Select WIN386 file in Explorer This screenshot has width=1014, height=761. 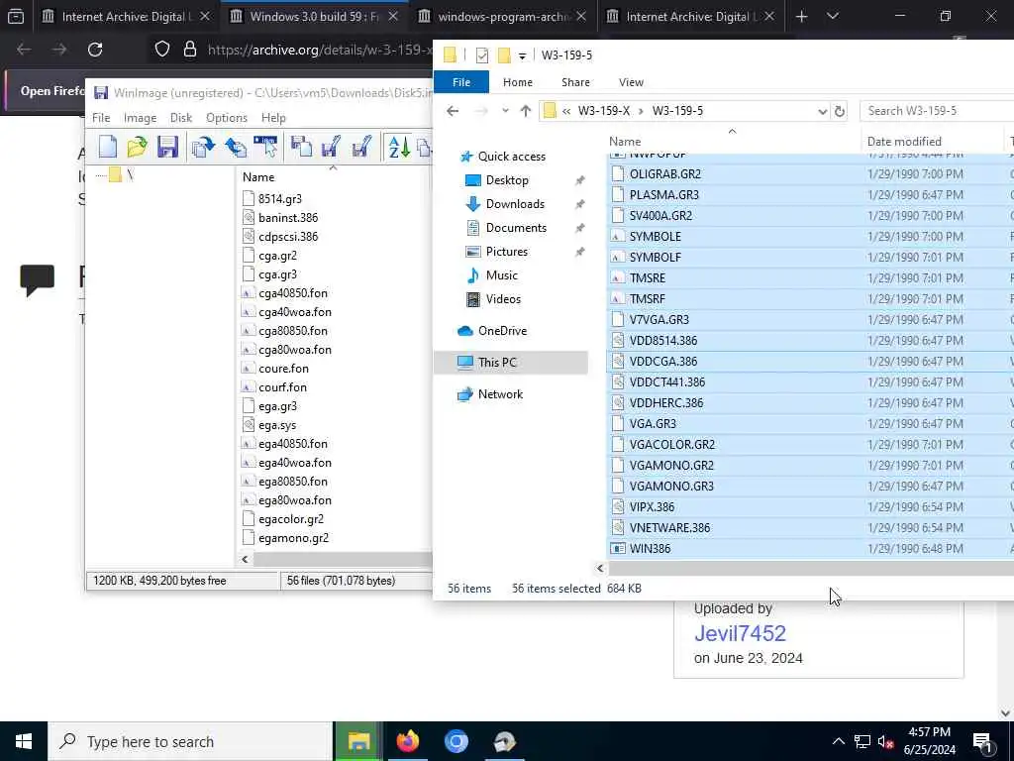point(650,549)
